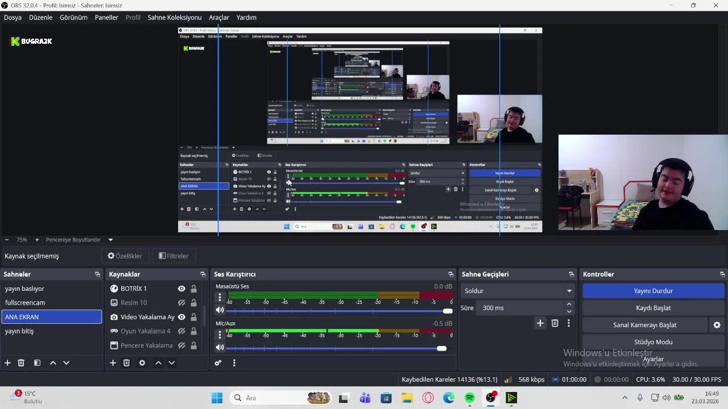Open source properties gear in Kaynaklar toolbar

click(x=142, y=363)
